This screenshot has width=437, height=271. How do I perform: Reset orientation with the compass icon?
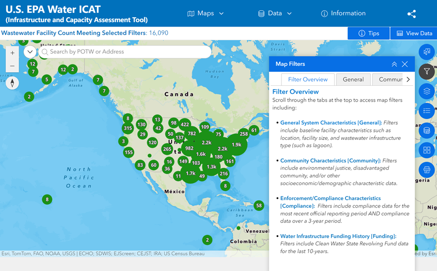(x=12, y=83)
